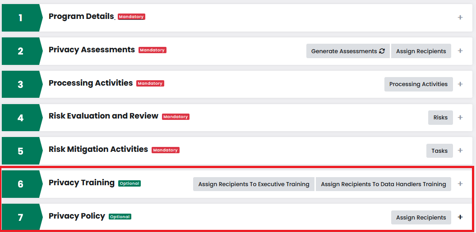Click Mandatory badge beside Risk Evaluation and Review
This screenshot has width=476, height=233.
pos(176,116)
